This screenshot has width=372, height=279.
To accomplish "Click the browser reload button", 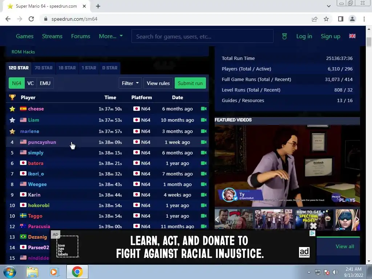I will (x=31, y=19).
